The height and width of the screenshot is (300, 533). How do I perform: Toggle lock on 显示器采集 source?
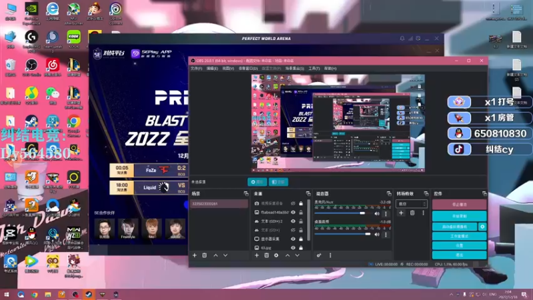tap(301, 239)
